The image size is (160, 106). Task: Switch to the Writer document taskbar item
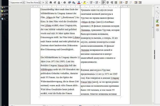pyautogui.click(x=4, y=19)
